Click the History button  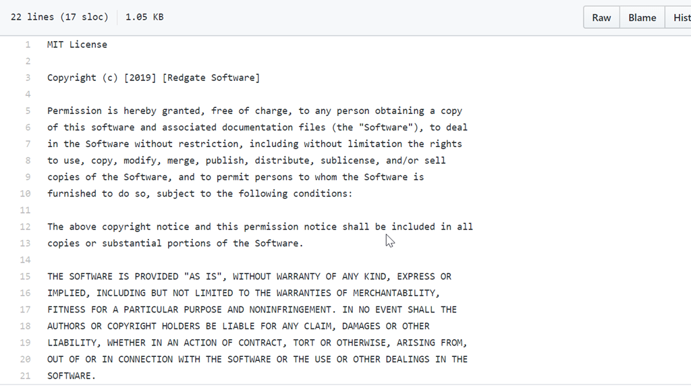tap(679, 18)
